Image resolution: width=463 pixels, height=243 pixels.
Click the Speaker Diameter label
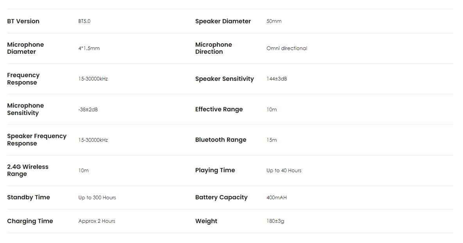pos(223,21)
